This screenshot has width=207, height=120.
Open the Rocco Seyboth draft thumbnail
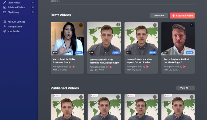point(178,39)
